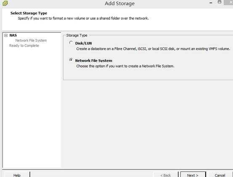Choose the Network File System radio button
233x177 pixels.
pos(71,60)
